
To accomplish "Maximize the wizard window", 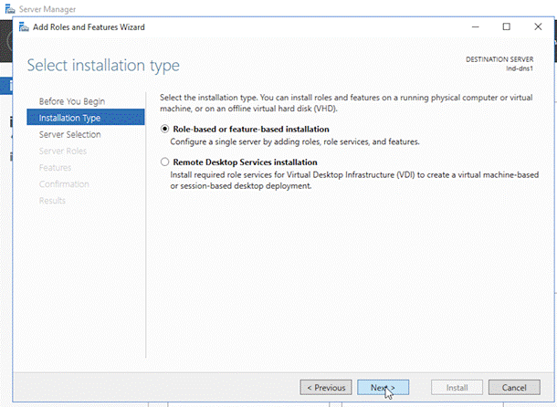I will tap(507, 26).
